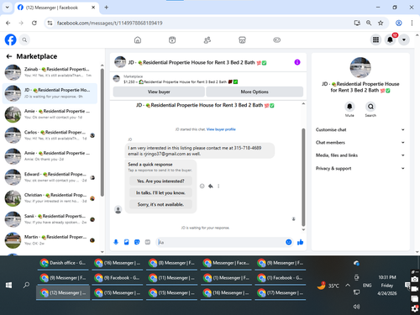Open the apps grid menu icon
This screenshot has width=420, height=315.
click(x=375, y=39)
